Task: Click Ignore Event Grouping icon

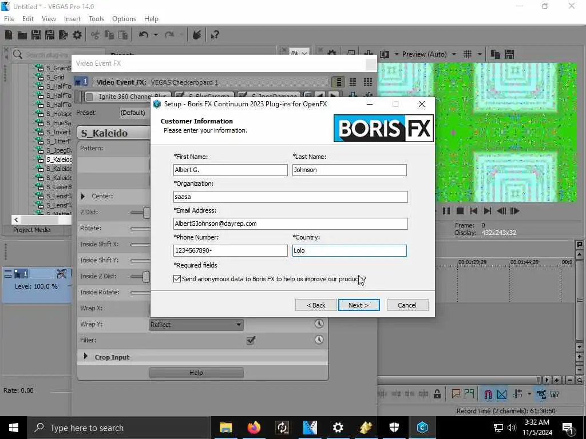Action: [x=555, y=394]
